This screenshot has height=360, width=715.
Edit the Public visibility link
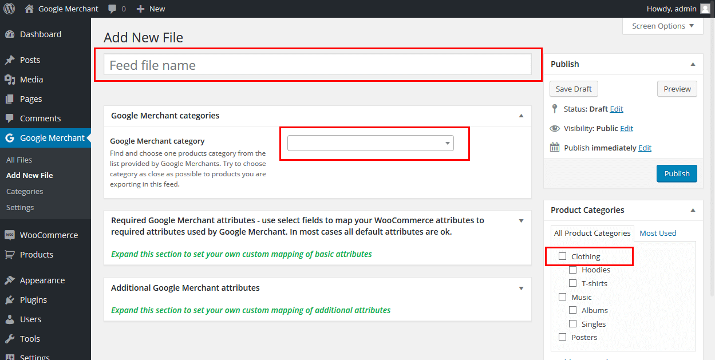point(626,129)
